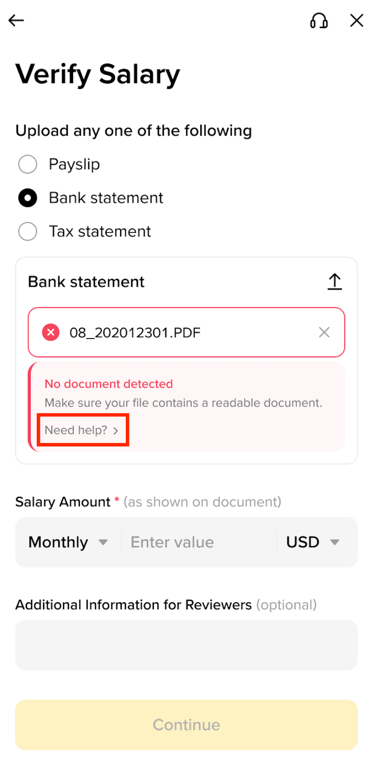The height and width of the screenshot is (761, 372).
Task: Open support via the headset icon
Action: pos(319,20)
